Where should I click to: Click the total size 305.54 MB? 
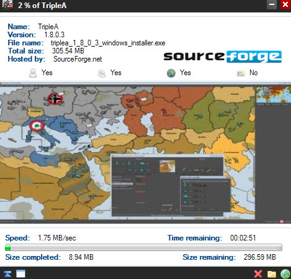click(68, 51)
